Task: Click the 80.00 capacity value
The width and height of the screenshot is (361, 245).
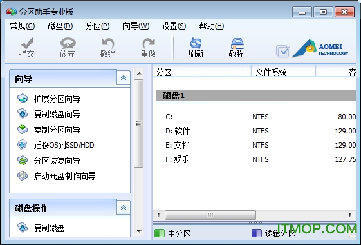Action: point(347,117)
